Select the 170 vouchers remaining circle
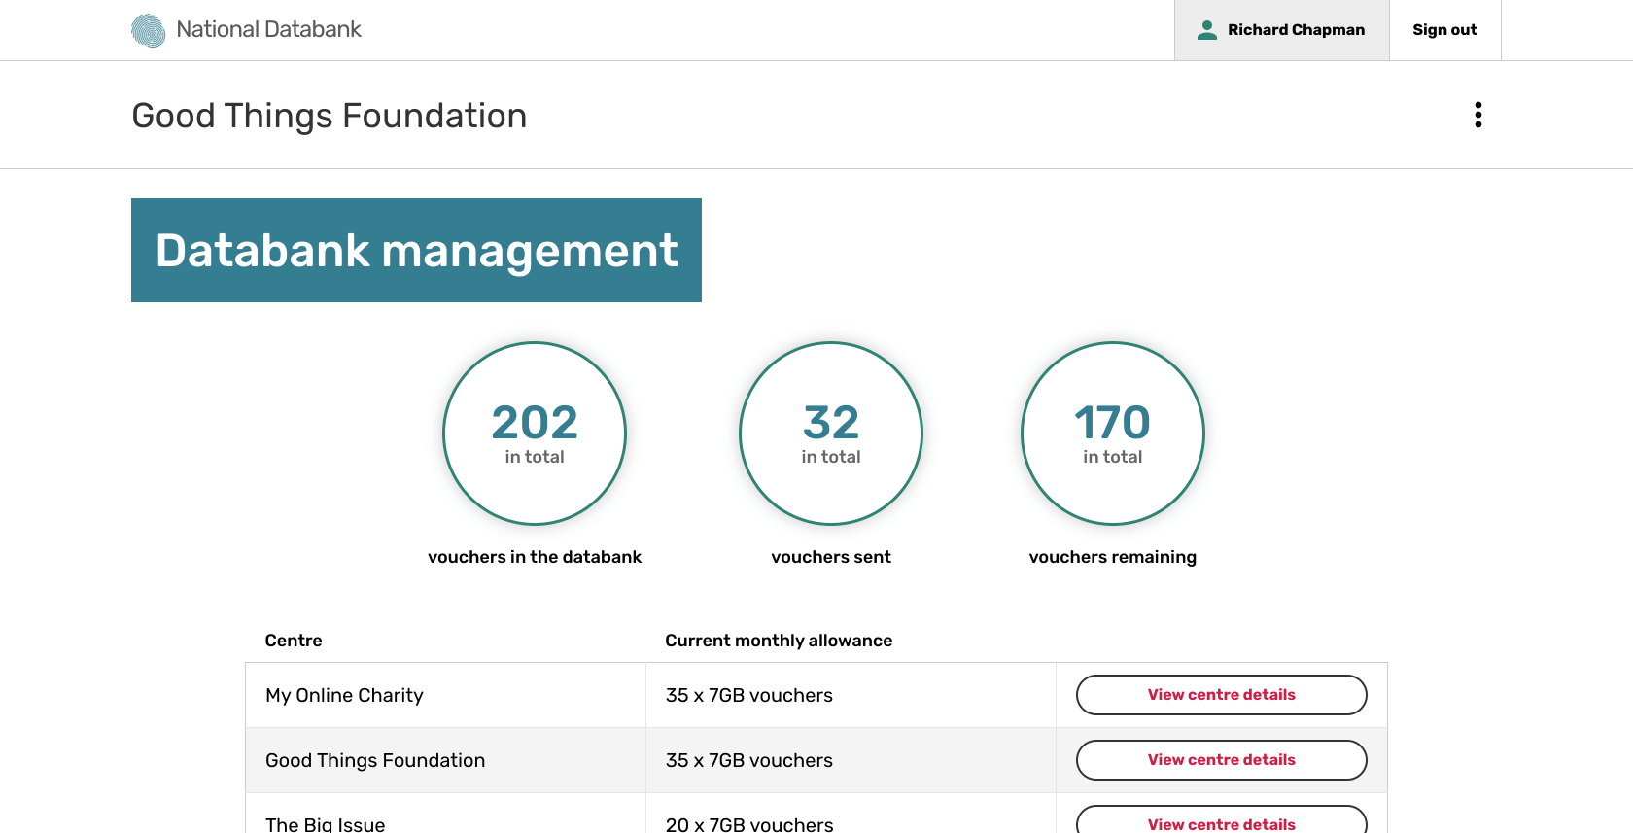The height and width of the screenshot is (833, 1633). pos(1113,434)
